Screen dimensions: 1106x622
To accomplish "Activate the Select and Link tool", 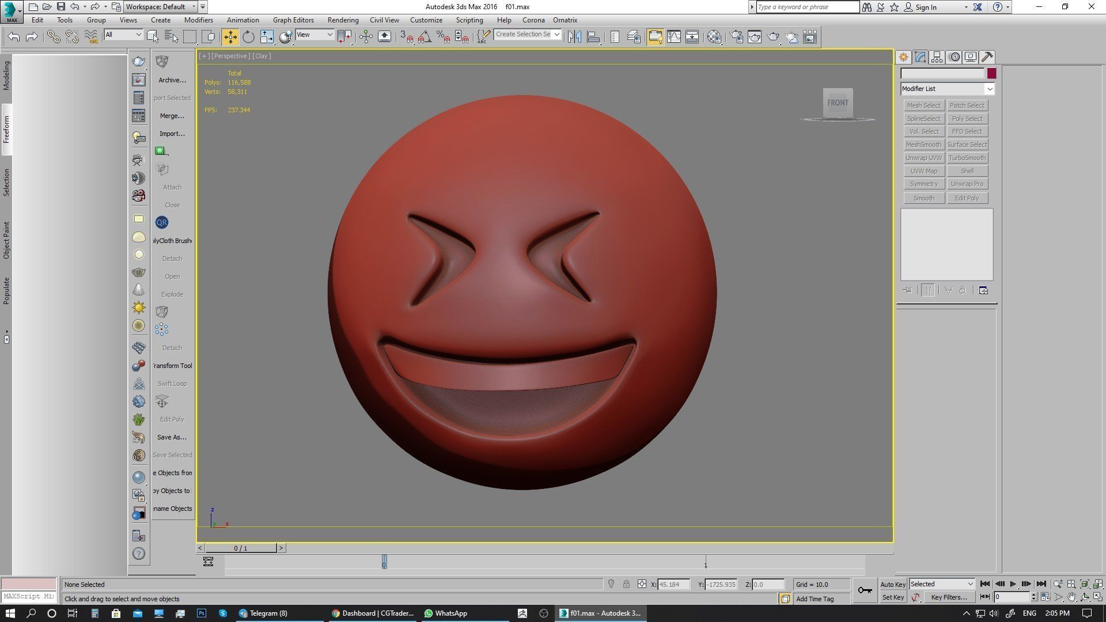I will (54, 37).
